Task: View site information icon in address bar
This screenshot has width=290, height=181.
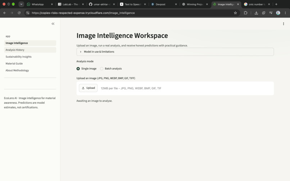Action: click(x=28, y=13)
